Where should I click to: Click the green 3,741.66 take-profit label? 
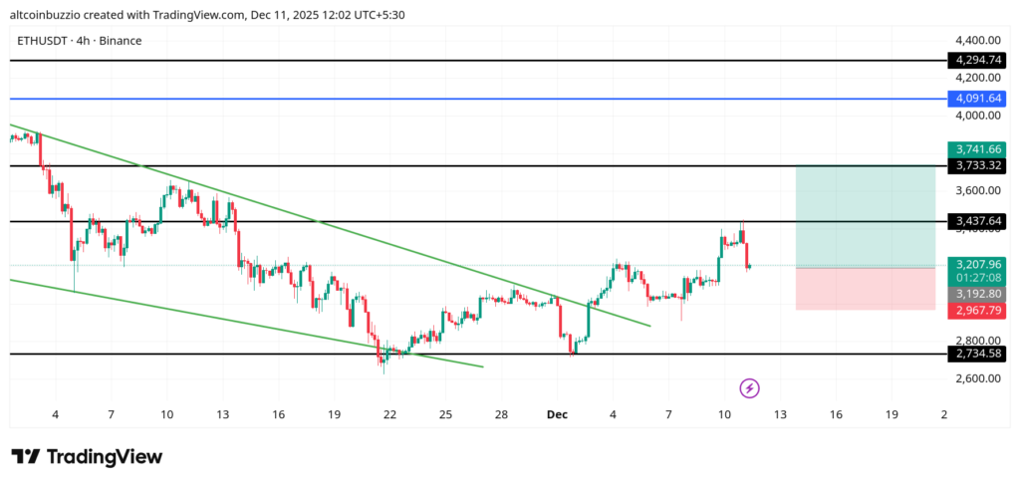(976, 148)
